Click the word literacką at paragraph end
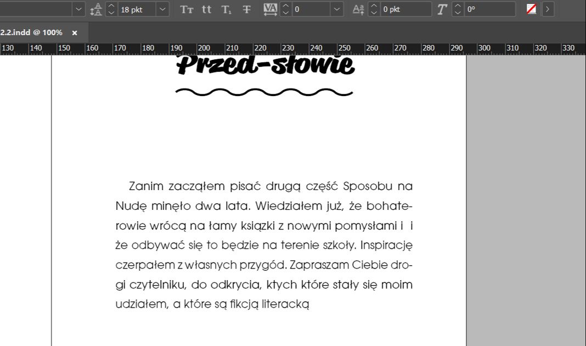586x346 pixels. [x=285, y=304]
